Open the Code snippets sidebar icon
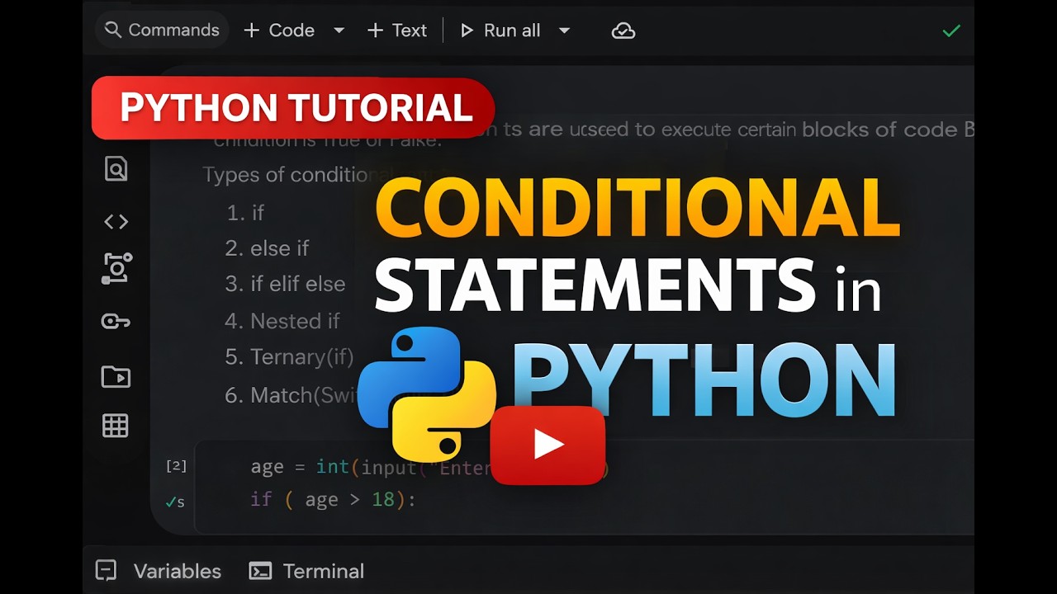The height and width of the screenshot is (594, 1057). pyautogui.click(x=116, y=221)
